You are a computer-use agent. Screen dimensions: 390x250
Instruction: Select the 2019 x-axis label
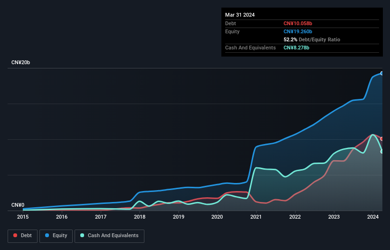(x=179, y=217)
